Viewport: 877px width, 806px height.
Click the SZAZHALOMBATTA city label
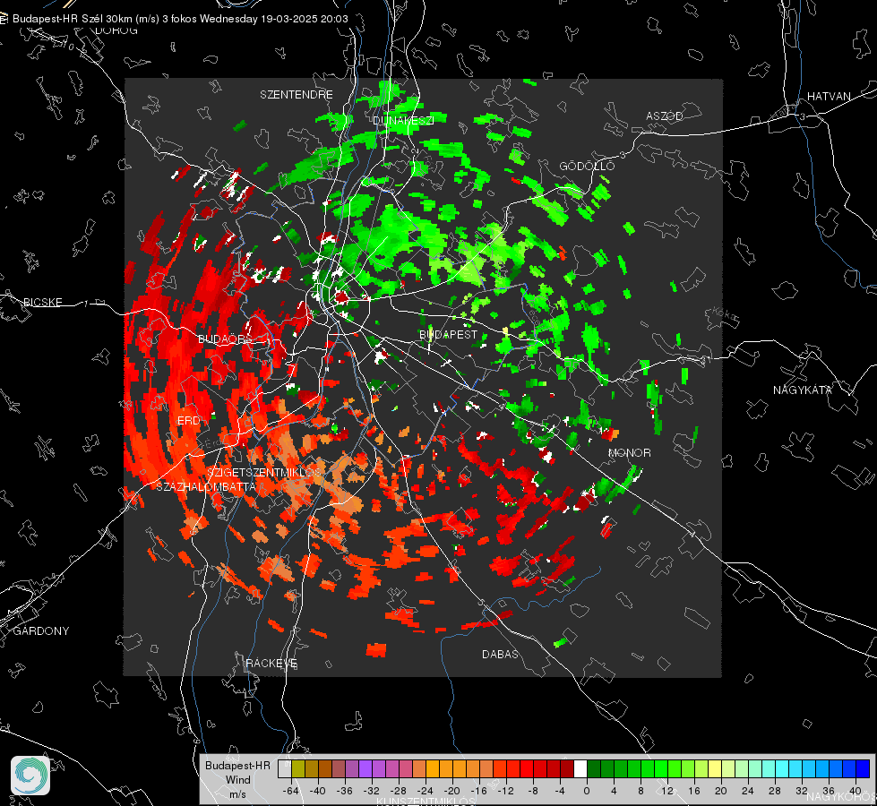coord(206,486)
